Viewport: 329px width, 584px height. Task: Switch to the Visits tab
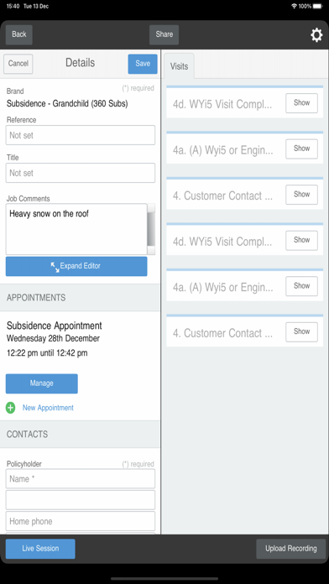click(x=180, y=66)
